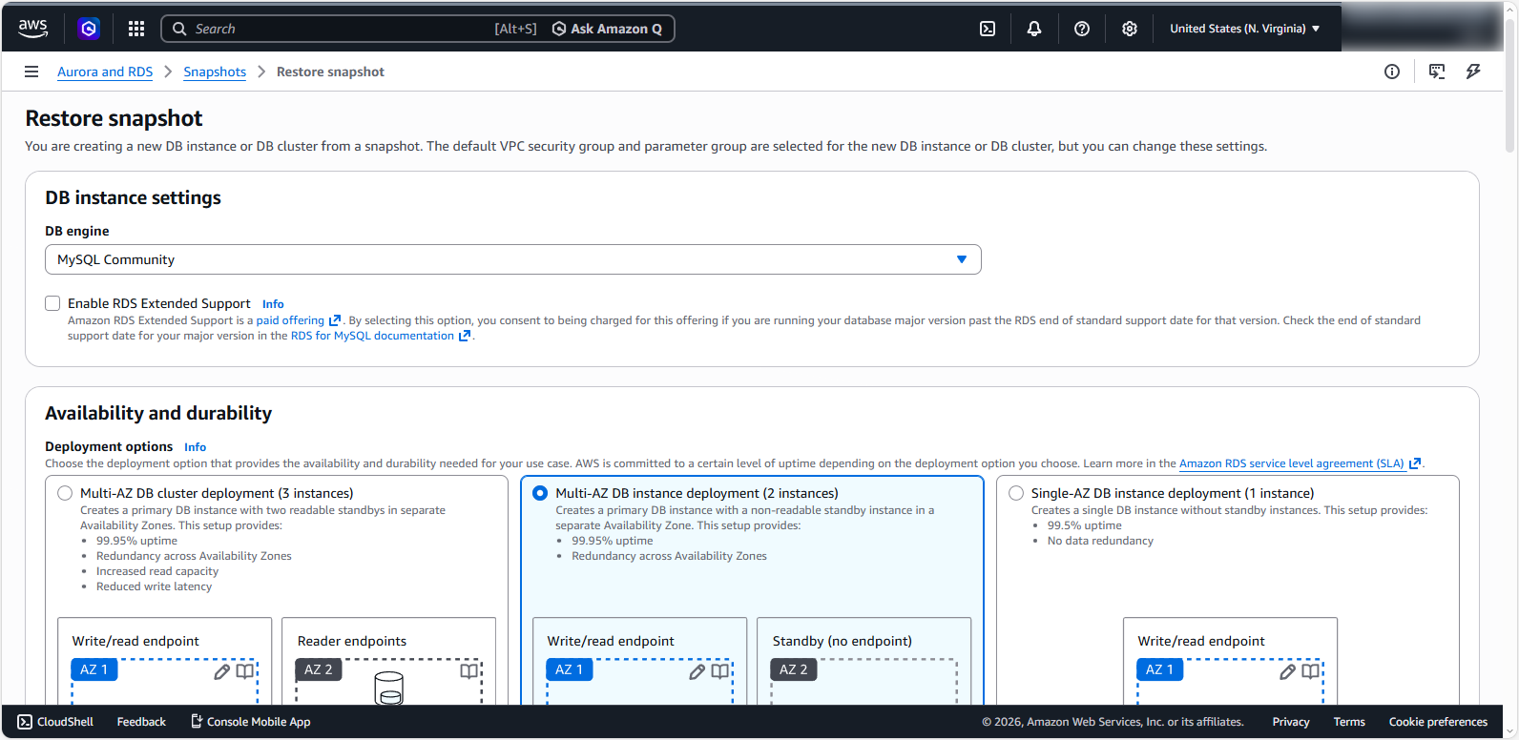This screenshot has height=740, width=1519.
Task: Open the DB engine MySQL Community dropdown
Action: click(x=513, y=259)
